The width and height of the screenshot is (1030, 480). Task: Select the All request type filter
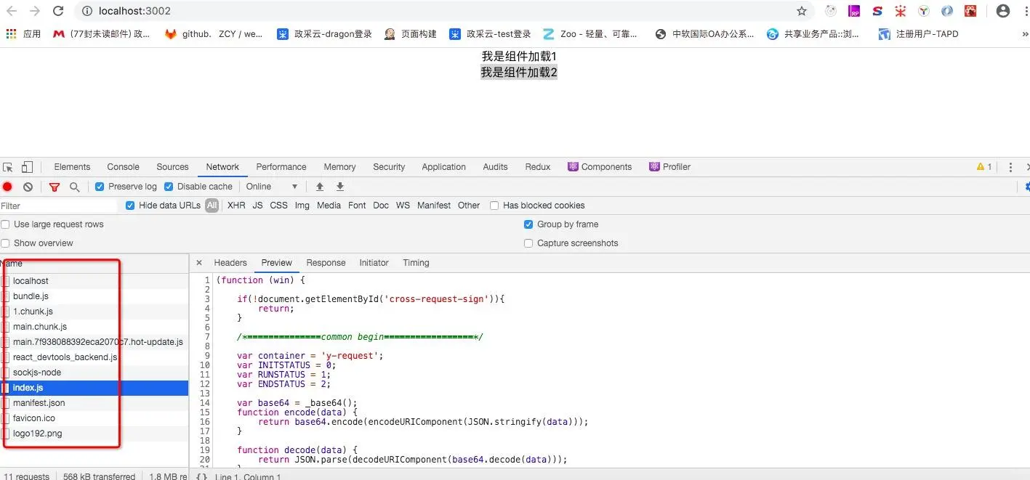pyautogui.click(x=212, y=206)
